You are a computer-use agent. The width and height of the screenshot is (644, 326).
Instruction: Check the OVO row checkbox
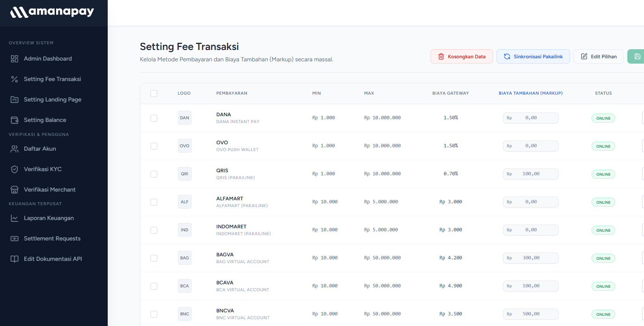click(x=154, y=146)
